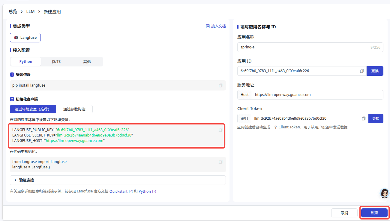Viewport: 390px width, 221px height.
Task: Click the LANGFUSE_PUBLIC_KEY line in code block
Action: pos(71,130)
